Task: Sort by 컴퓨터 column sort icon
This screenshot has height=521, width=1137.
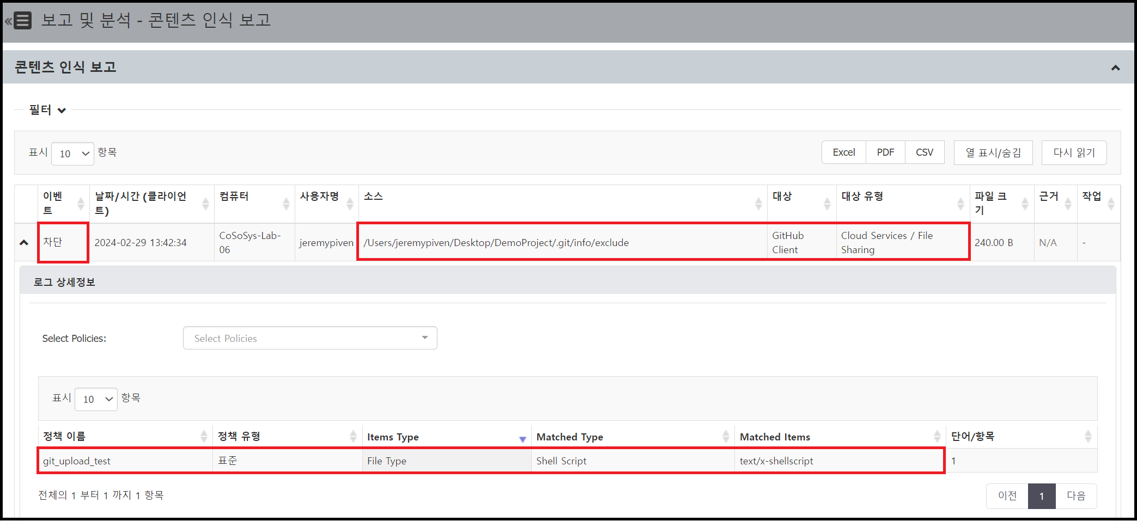Action: pos(286,204)
